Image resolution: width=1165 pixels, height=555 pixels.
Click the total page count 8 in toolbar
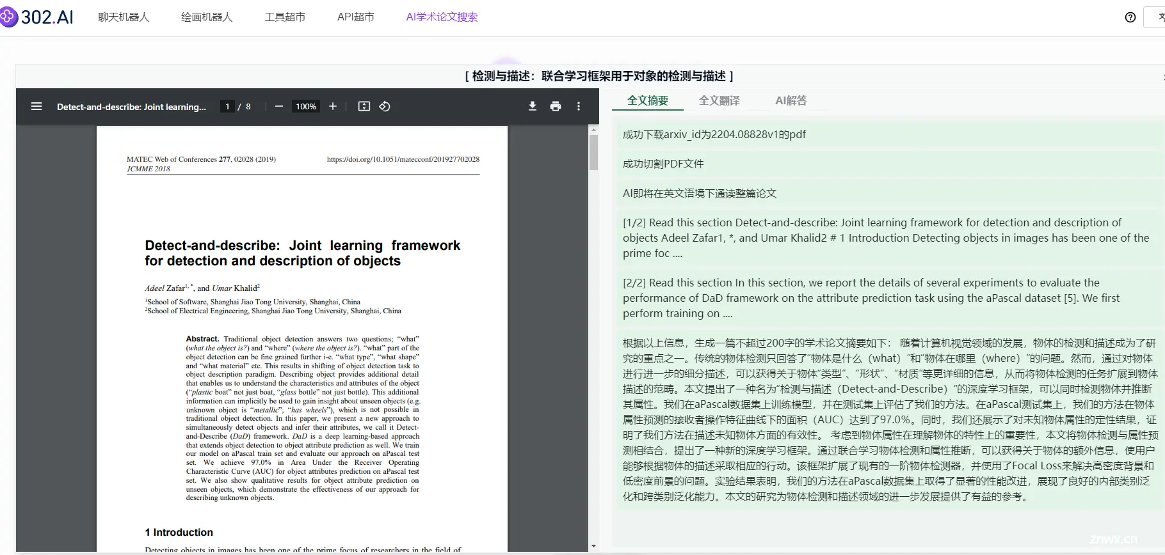[x=248, y=107]
